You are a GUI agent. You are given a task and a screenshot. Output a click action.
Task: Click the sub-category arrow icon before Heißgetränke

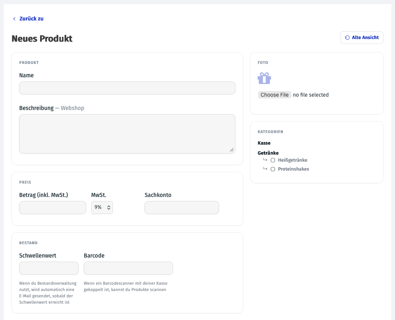click(x=265, y=160)
